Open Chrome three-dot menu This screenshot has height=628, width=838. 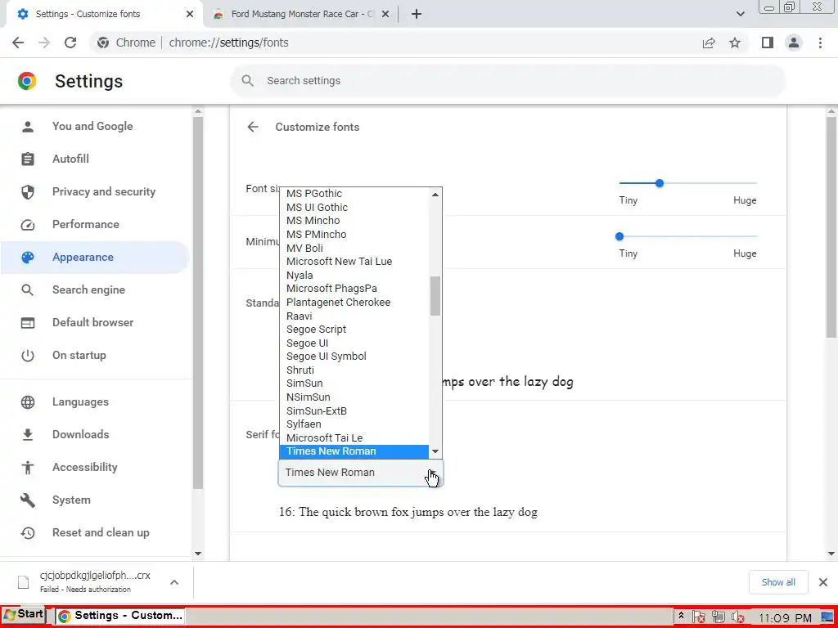coord(820,43)
